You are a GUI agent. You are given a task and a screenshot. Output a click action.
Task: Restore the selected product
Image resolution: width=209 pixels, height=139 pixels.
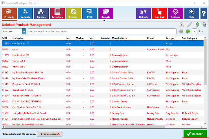(195, 134)
